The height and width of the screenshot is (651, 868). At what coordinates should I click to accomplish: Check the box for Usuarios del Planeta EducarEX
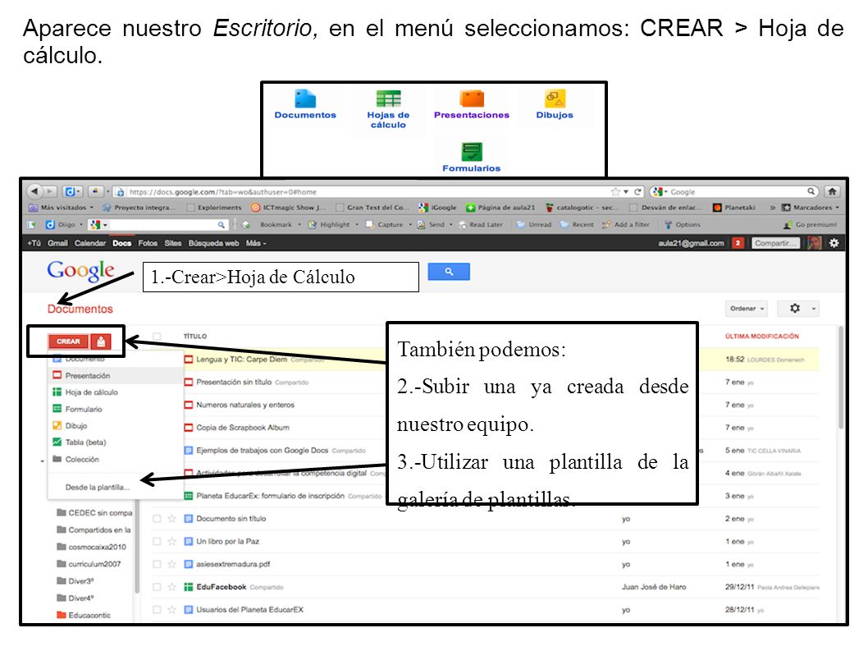(157, 609)
